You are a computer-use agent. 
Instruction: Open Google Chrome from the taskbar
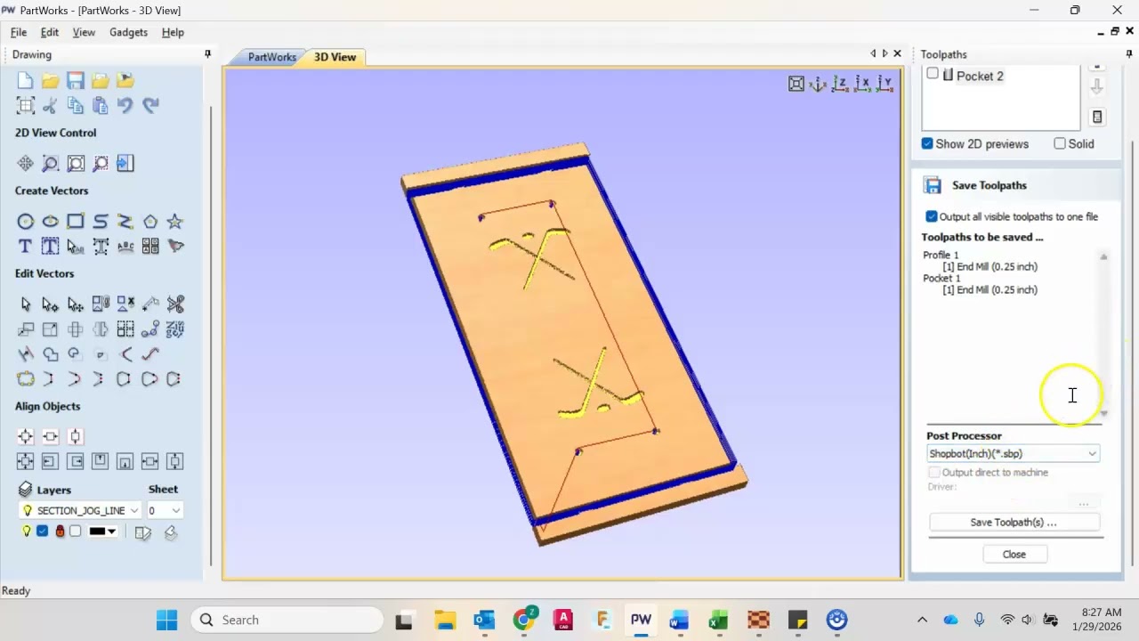pyautogui.click(x=524, y=620)
